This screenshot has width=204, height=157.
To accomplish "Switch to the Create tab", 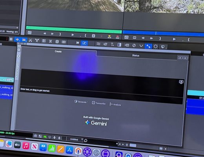I will click(x=58, y=51).
